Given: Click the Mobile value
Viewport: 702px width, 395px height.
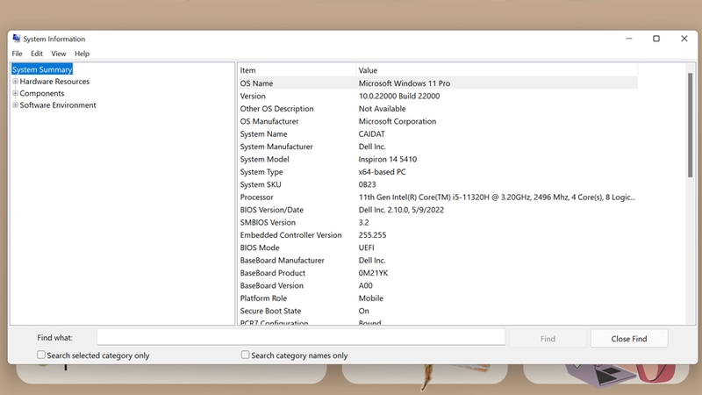Looking at the screenshot, I should (x=370, y=298).
